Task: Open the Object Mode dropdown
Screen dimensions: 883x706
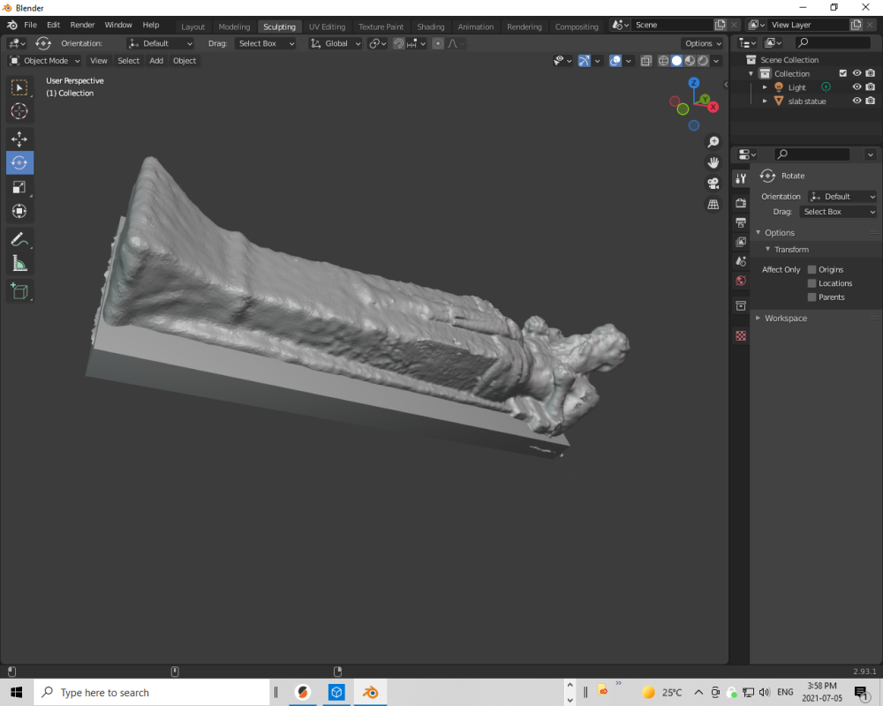Action: click(44, 61)
